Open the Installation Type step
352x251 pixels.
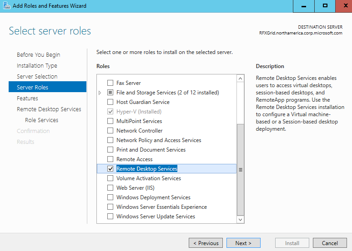[37, 66]
